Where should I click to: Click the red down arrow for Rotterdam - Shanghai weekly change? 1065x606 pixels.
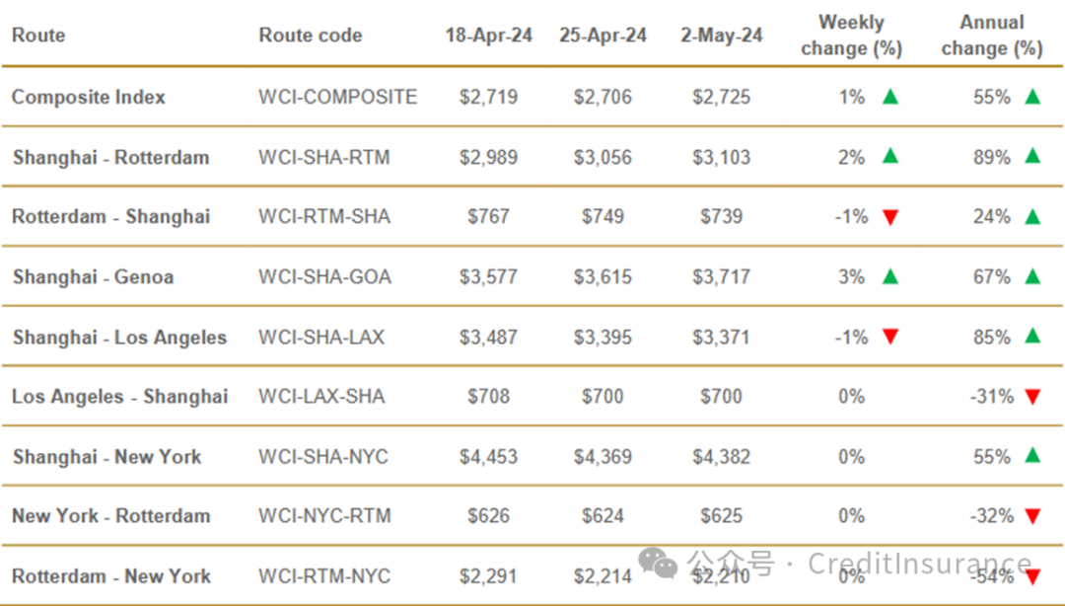point(889,218)
